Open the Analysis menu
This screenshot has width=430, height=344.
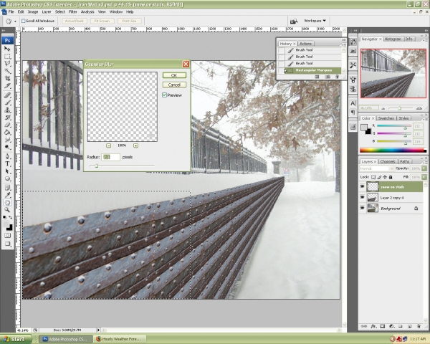coord(87,11)
